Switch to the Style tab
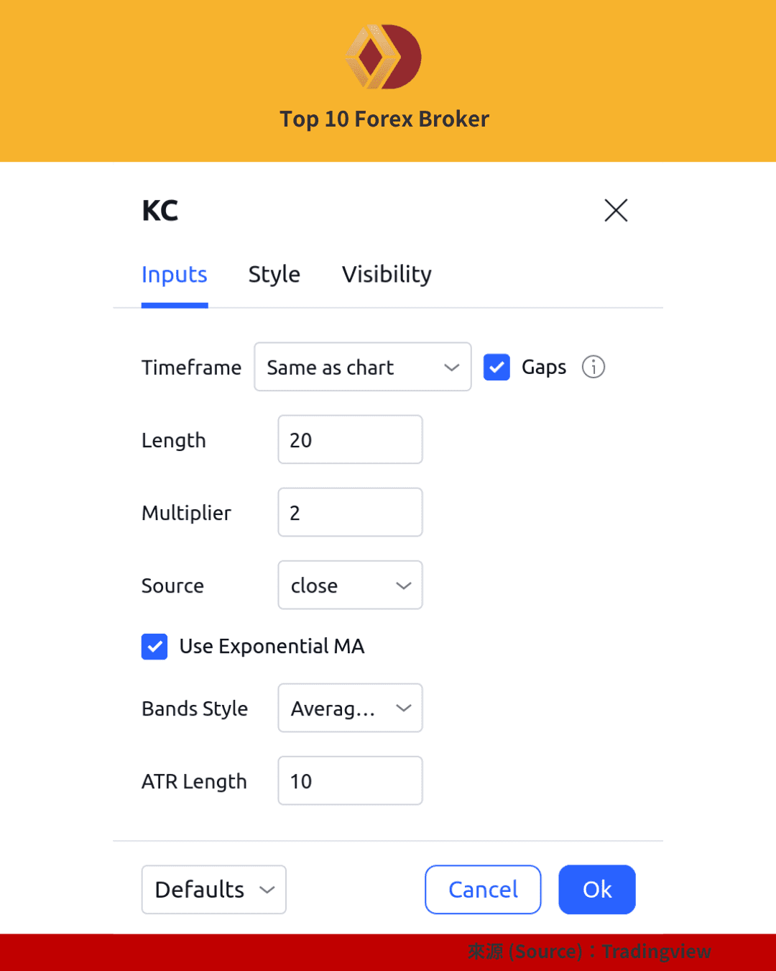This screenshot has height=971, width=776. 274,275
